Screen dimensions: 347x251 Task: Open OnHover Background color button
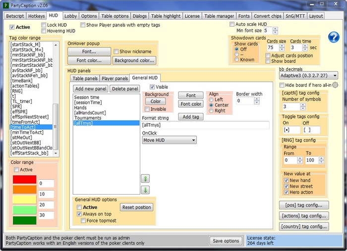click(134, 60)
